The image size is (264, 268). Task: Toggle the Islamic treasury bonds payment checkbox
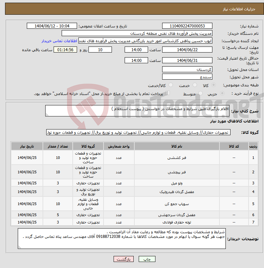pos(168,93)
